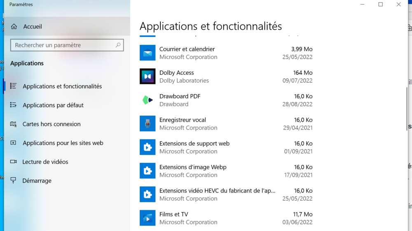
Task: Click the search magnifier icon
Action: point(118,45)
